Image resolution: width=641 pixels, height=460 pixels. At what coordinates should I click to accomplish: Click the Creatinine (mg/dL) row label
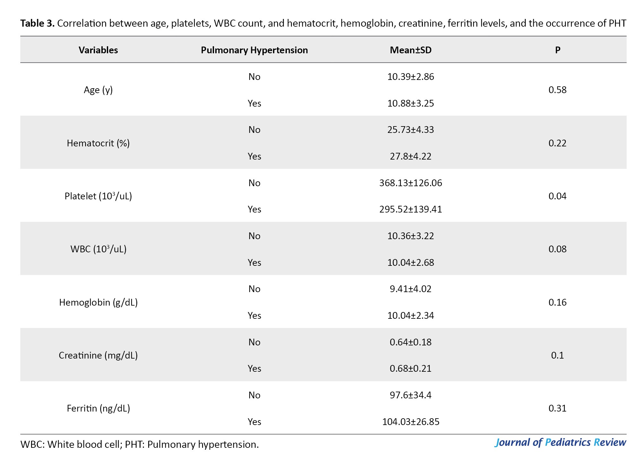point(98,355)
